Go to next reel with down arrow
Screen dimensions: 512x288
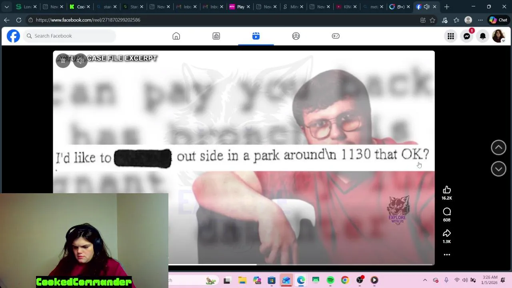click(x=498, y=169)
